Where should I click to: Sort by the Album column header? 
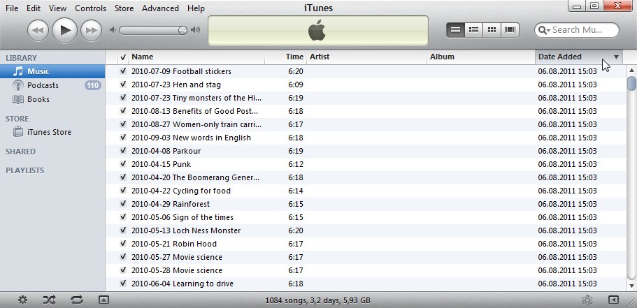tap(482, 57)
